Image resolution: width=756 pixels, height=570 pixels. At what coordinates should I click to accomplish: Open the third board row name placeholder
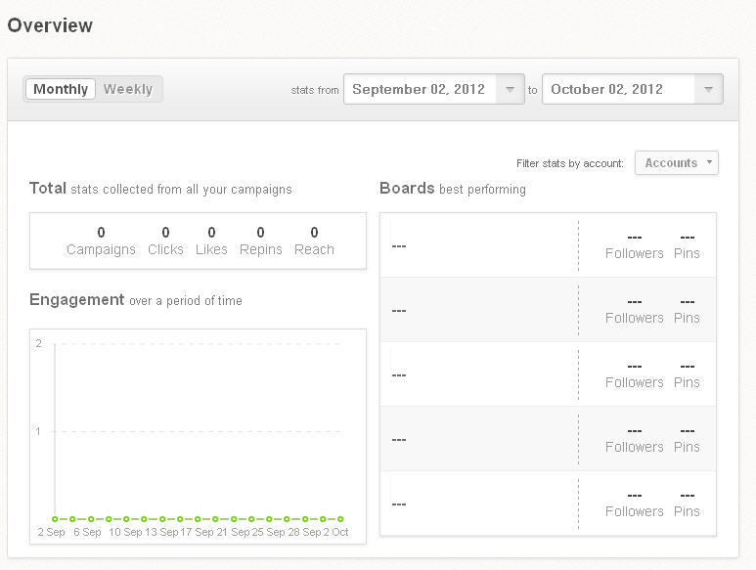tap(399, 374)
